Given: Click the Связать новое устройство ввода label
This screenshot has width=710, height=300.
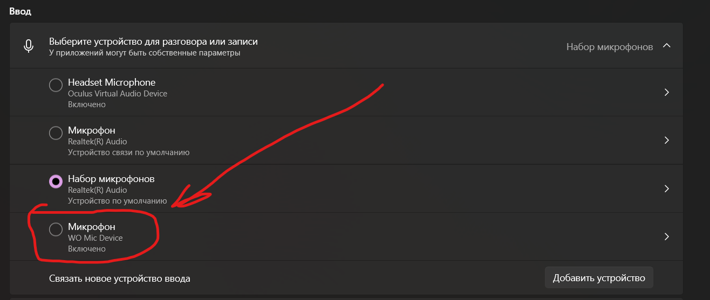Looking at the screenshot, I should 119,278.
